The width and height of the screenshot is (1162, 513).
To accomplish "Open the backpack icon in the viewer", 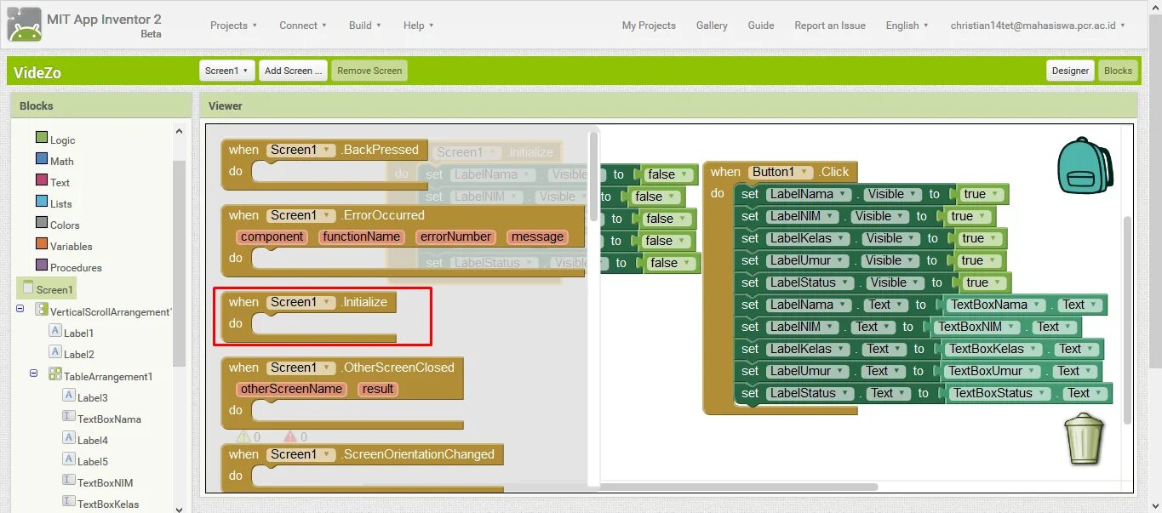I will pos(1085,167).
